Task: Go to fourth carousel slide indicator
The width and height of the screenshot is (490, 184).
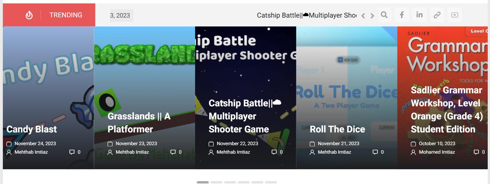Action: coord(244,182)
